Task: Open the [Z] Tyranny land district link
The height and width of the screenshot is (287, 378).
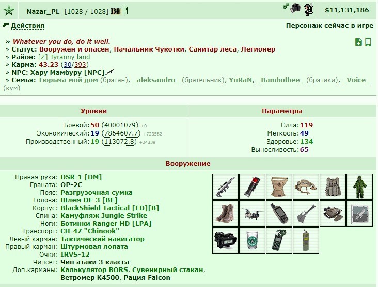Action: 64,57
